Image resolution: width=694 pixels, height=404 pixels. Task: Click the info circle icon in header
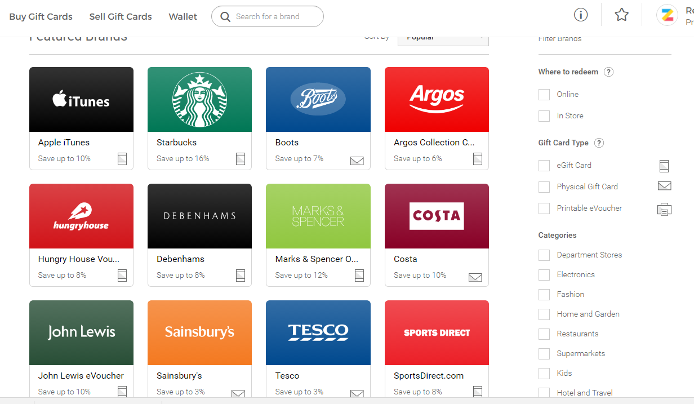click(x=581, y=15)
